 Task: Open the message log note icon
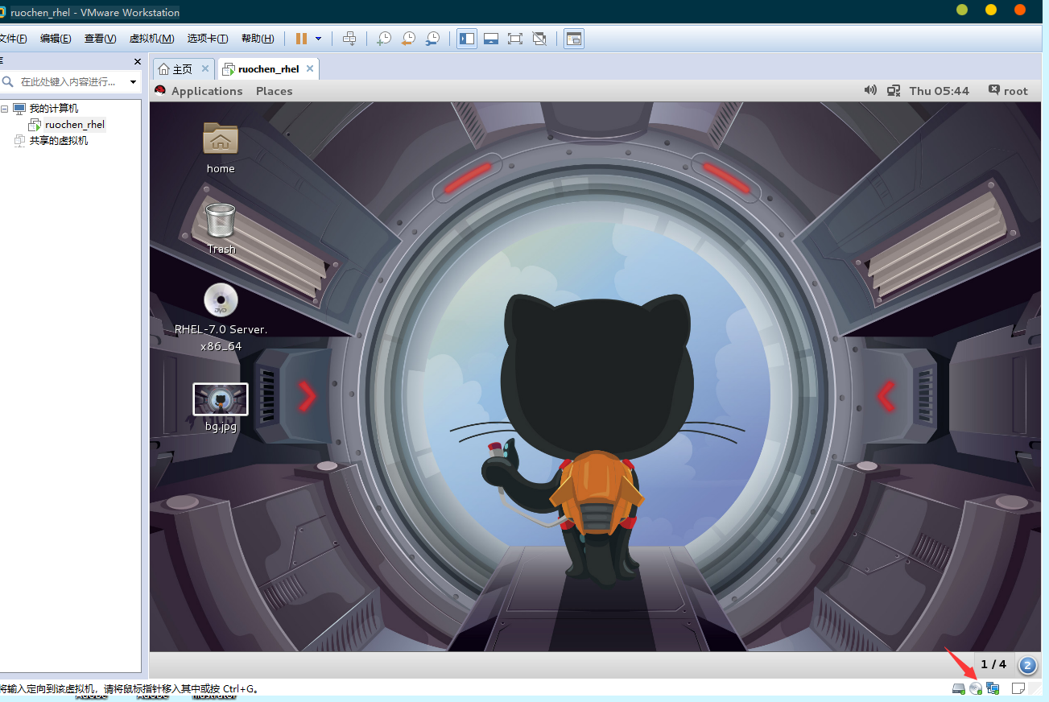tap(1018, 688)
